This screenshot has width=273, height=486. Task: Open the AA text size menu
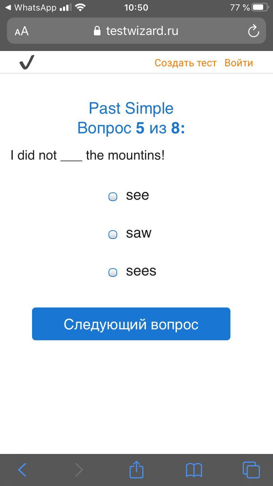tap(21, 31)
